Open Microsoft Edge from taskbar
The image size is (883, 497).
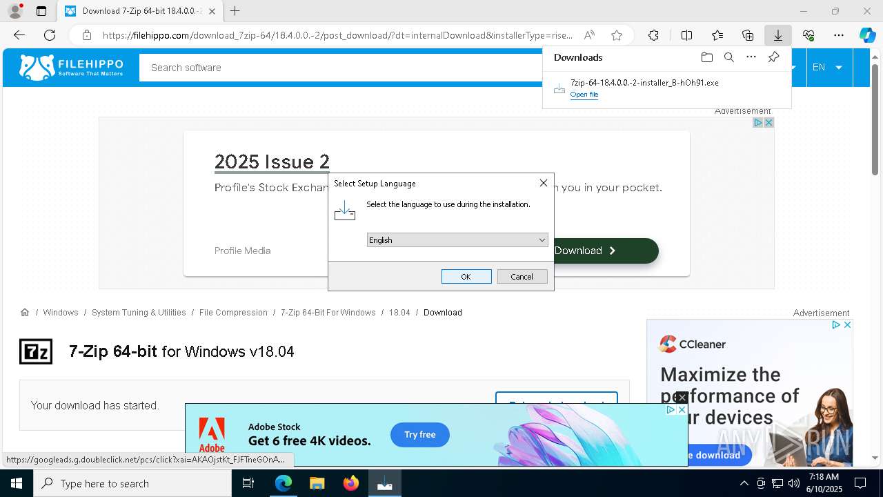(x=284, y=484)
